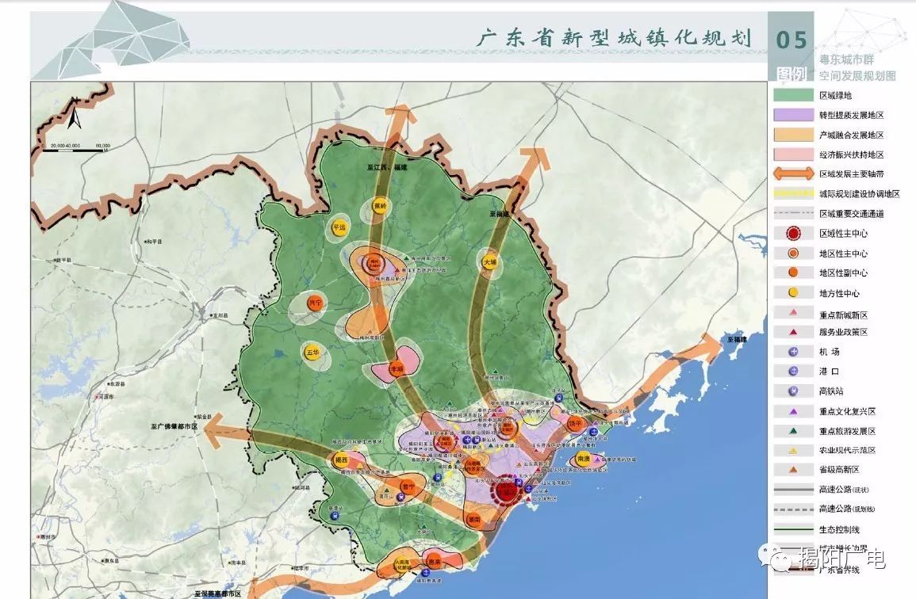
Task: Click the purple triangle for 重点文化复兴区
Action: [x=793, y=411]
